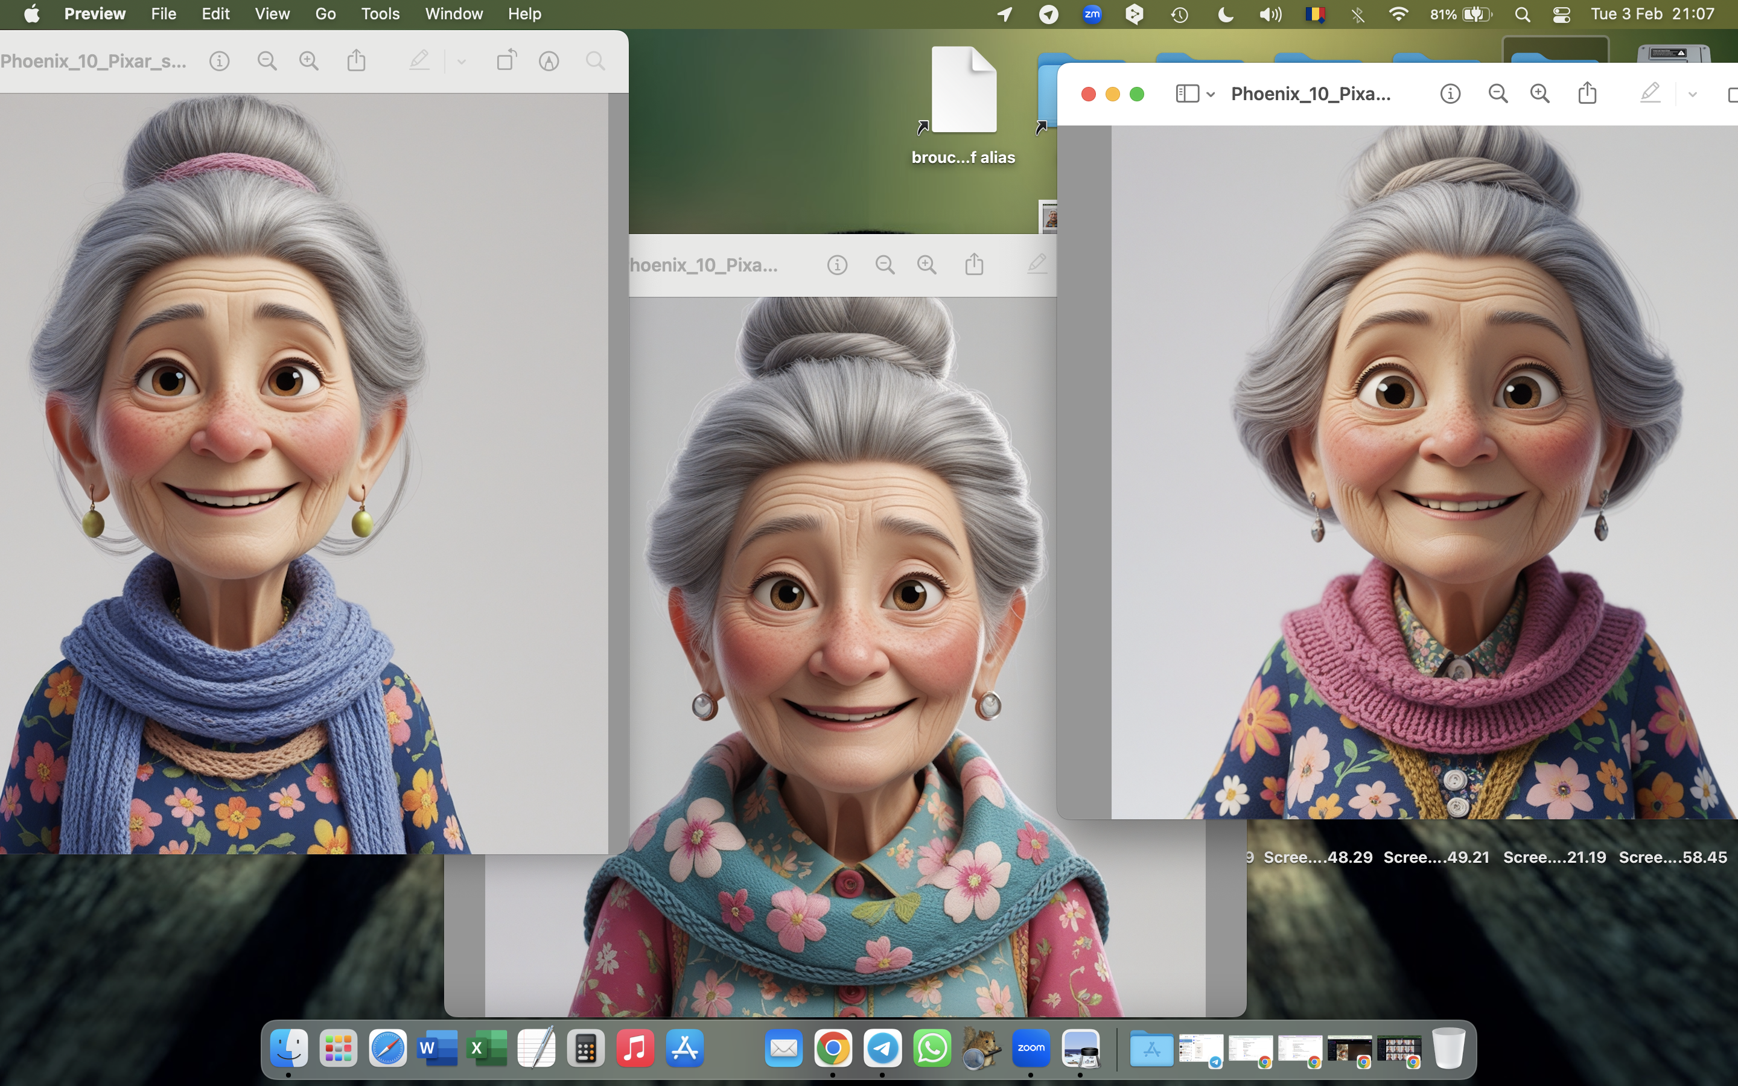
Task: Expand the markup options chevron in the right window
Action: [x=1692, y=94]
